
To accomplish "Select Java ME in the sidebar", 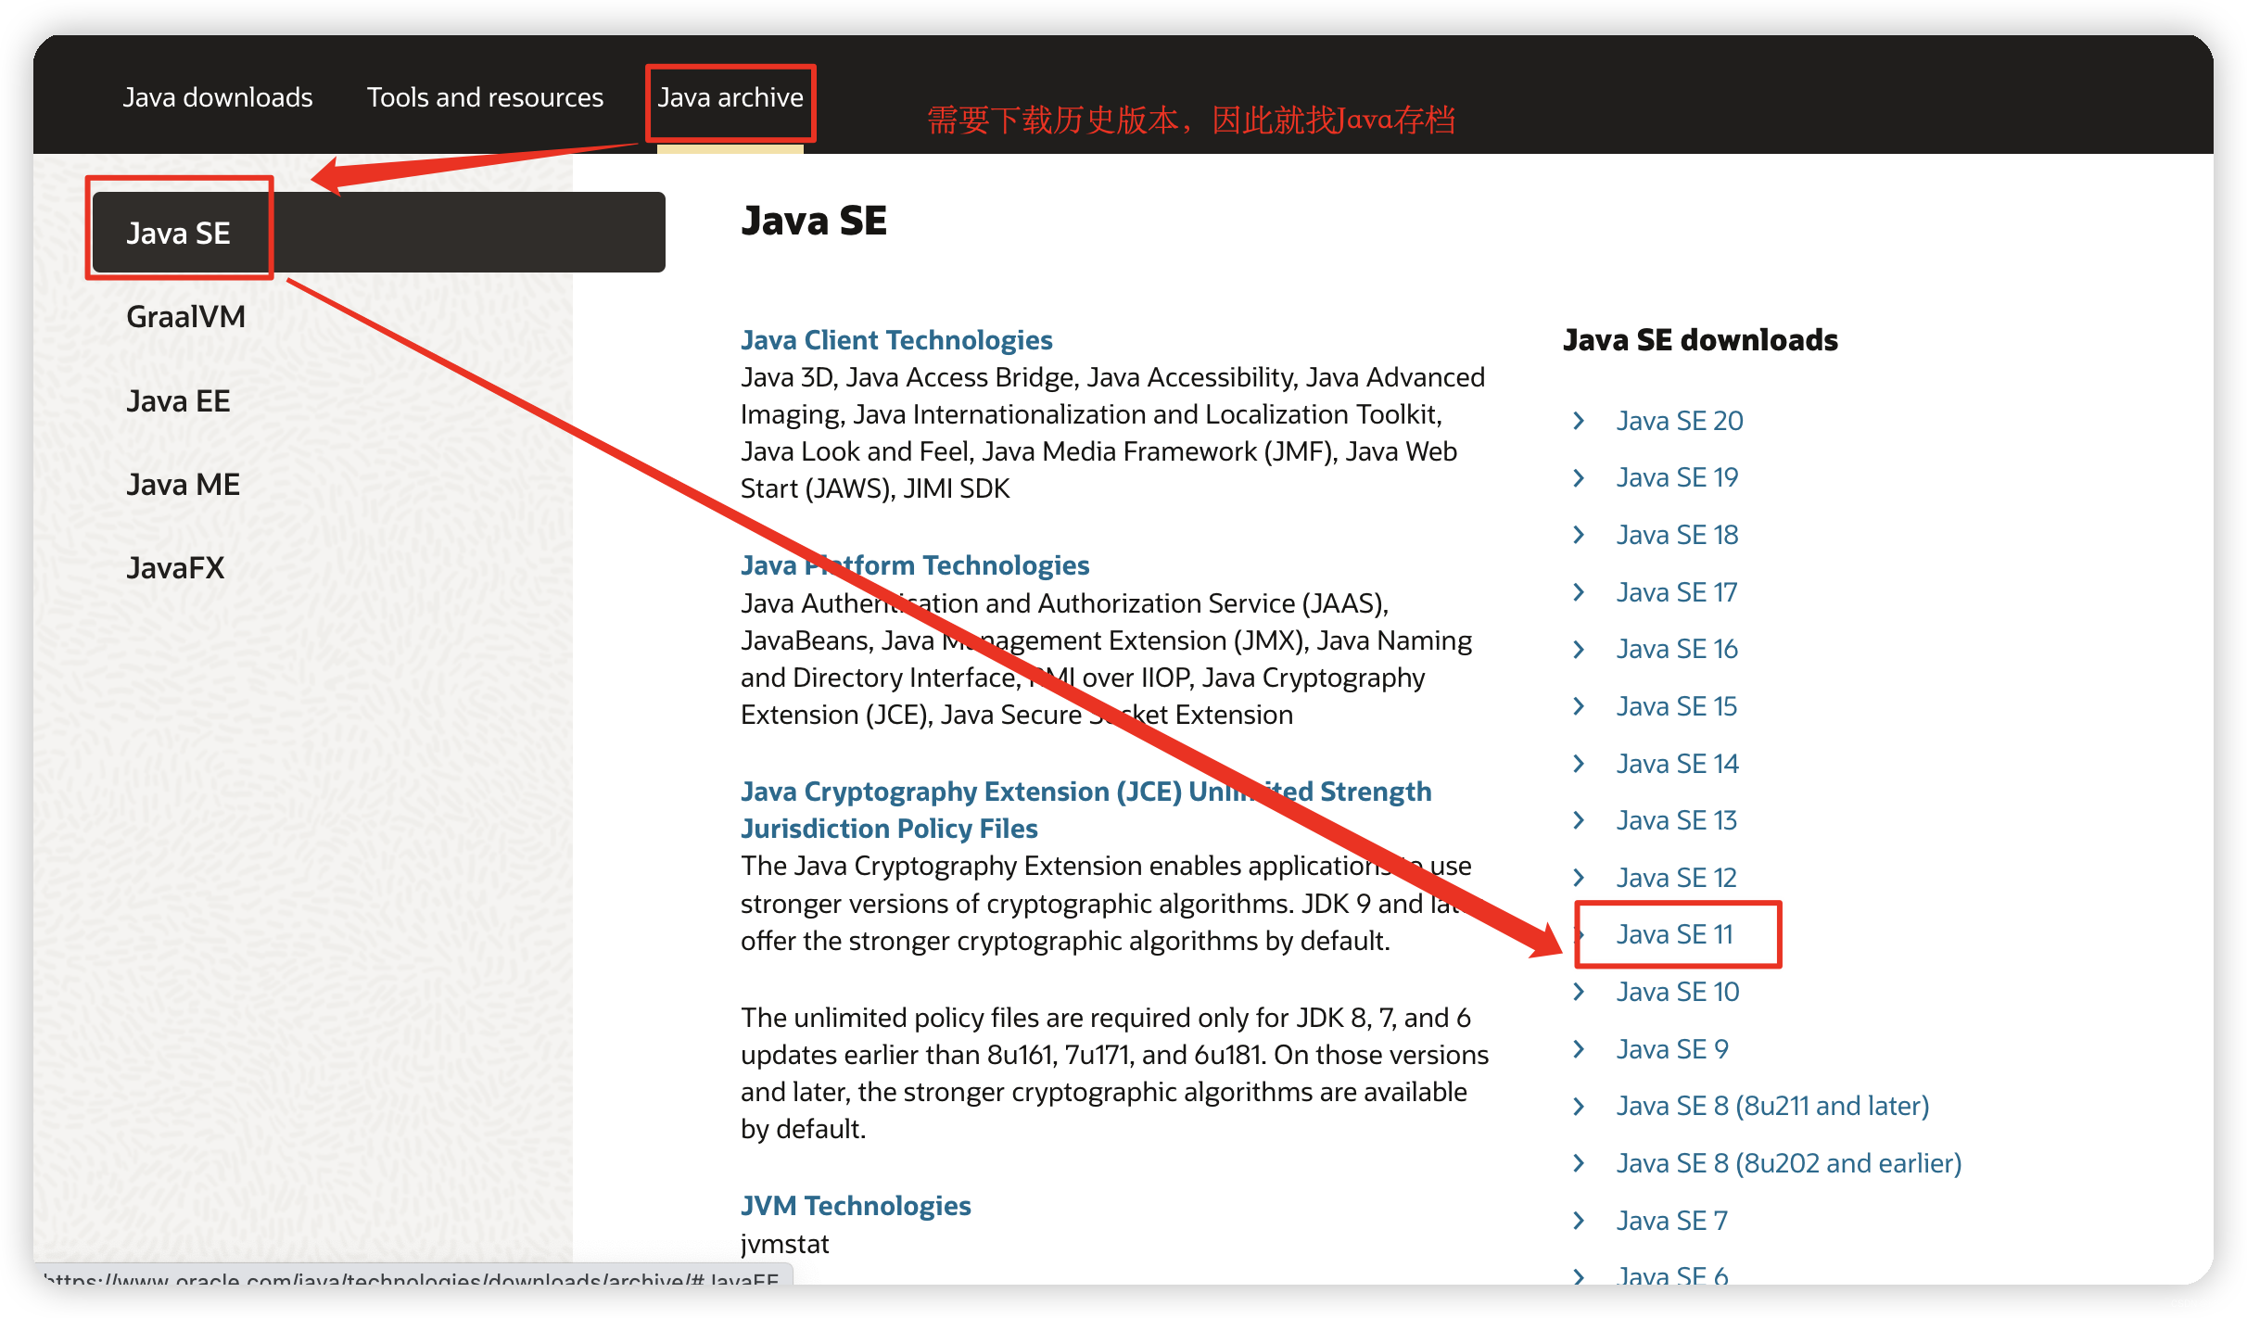I will tap(183, 485).
